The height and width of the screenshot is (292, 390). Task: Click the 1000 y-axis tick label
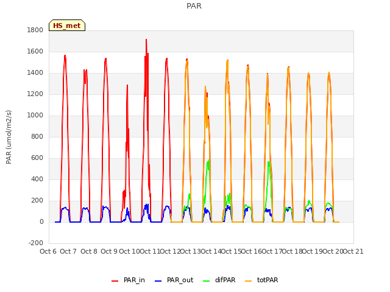point(35,115)
